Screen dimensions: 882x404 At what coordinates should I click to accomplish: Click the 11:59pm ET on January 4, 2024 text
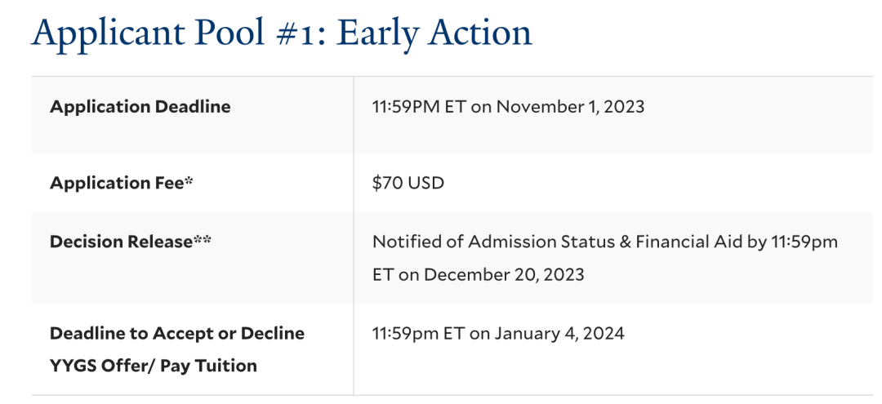[498, 334]
